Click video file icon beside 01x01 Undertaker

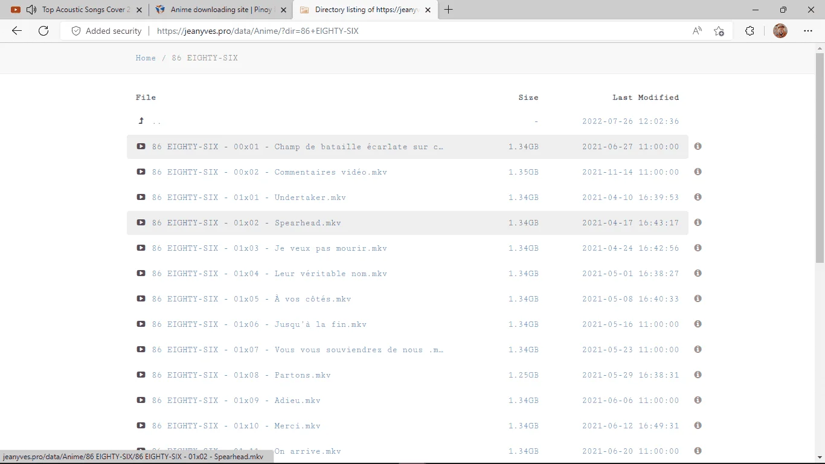(141, 197)
